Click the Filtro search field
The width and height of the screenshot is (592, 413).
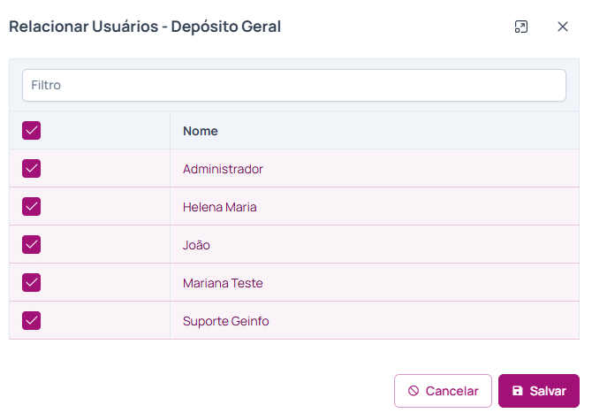pyautogui.click(x=293, y=86)
